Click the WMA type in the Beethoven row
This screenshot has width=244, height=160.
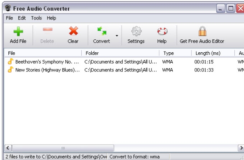click(167, 62)
